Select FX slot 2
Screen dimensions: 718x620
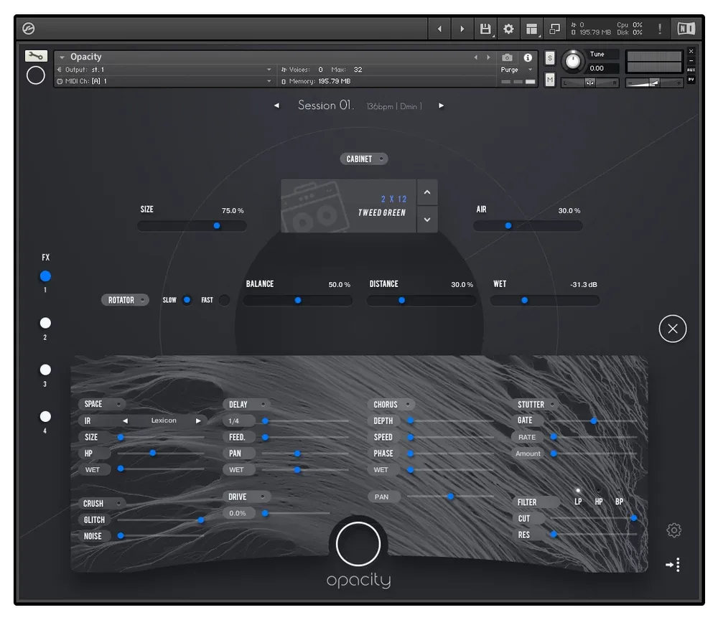[x=45, y=323]
